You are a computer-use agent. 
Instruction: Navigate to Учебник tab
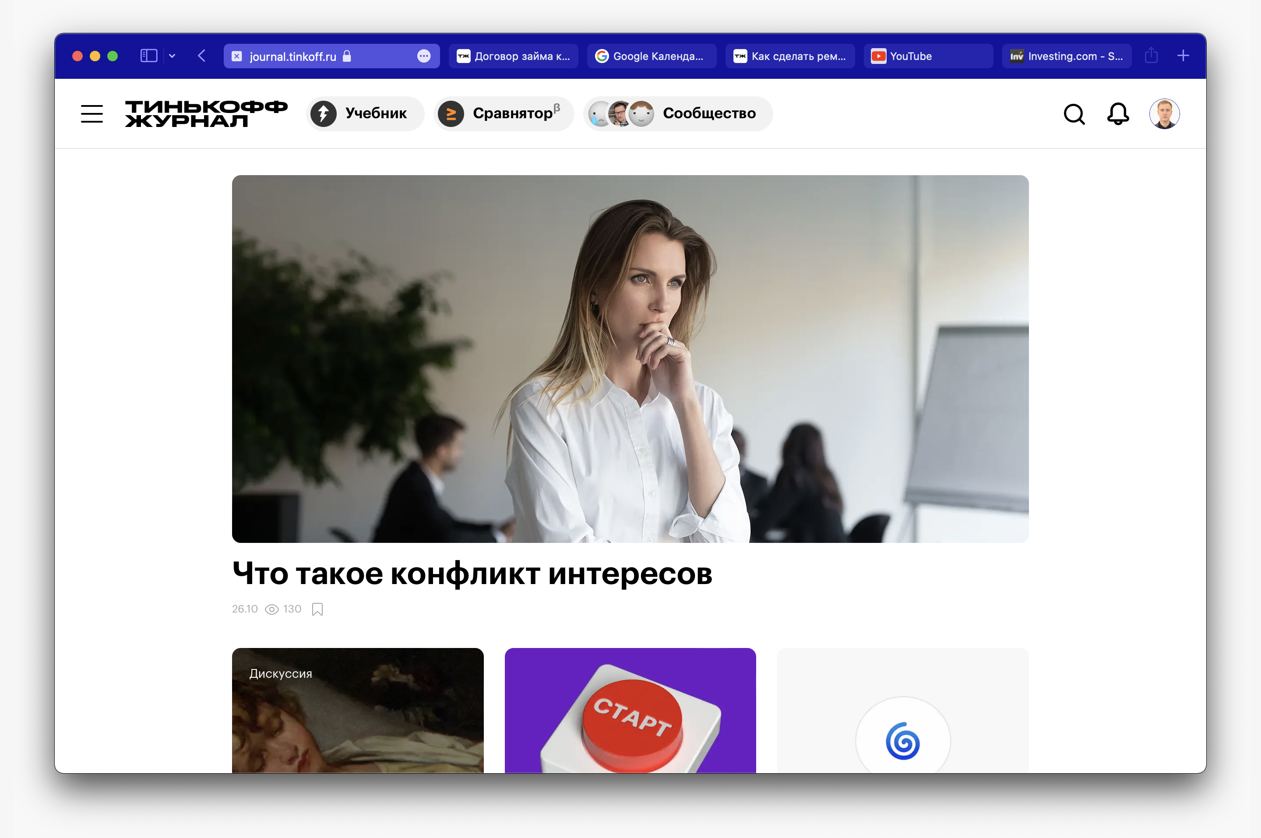[366, 113]
